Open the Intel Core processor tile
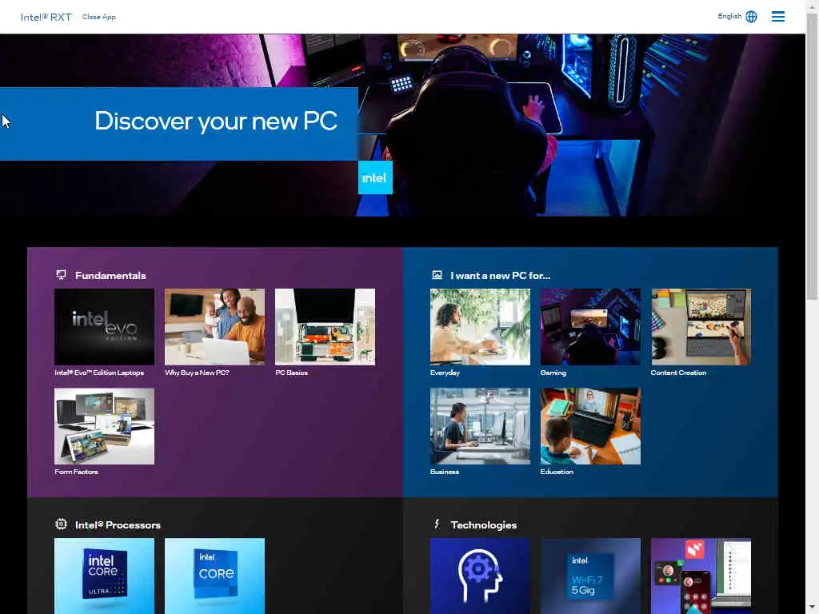This screenshot has width=819, height=614. 214,576
